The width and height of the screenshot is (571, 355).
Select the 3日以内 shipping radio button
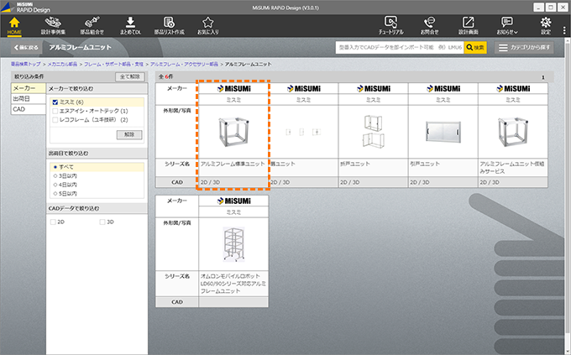(x=55, y=175)
